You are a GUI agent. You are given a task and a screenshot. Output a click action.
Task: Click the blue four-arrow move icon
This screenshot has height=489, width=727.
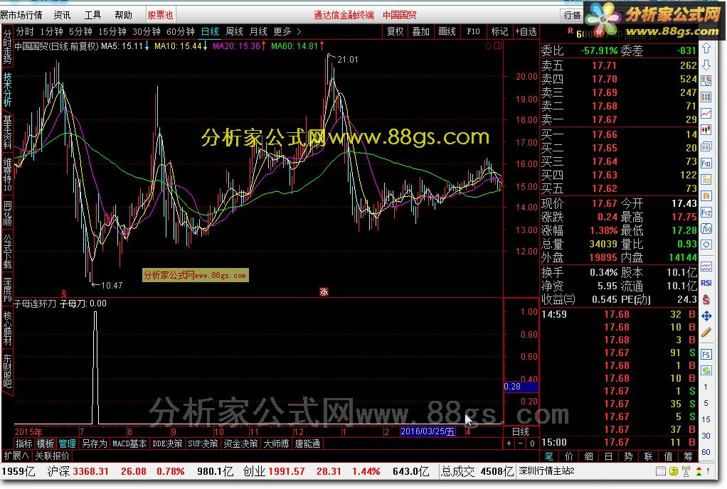pos(706,316)
